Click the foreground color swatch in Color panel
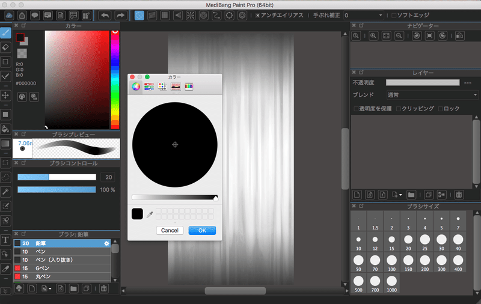 click(20, 37)
